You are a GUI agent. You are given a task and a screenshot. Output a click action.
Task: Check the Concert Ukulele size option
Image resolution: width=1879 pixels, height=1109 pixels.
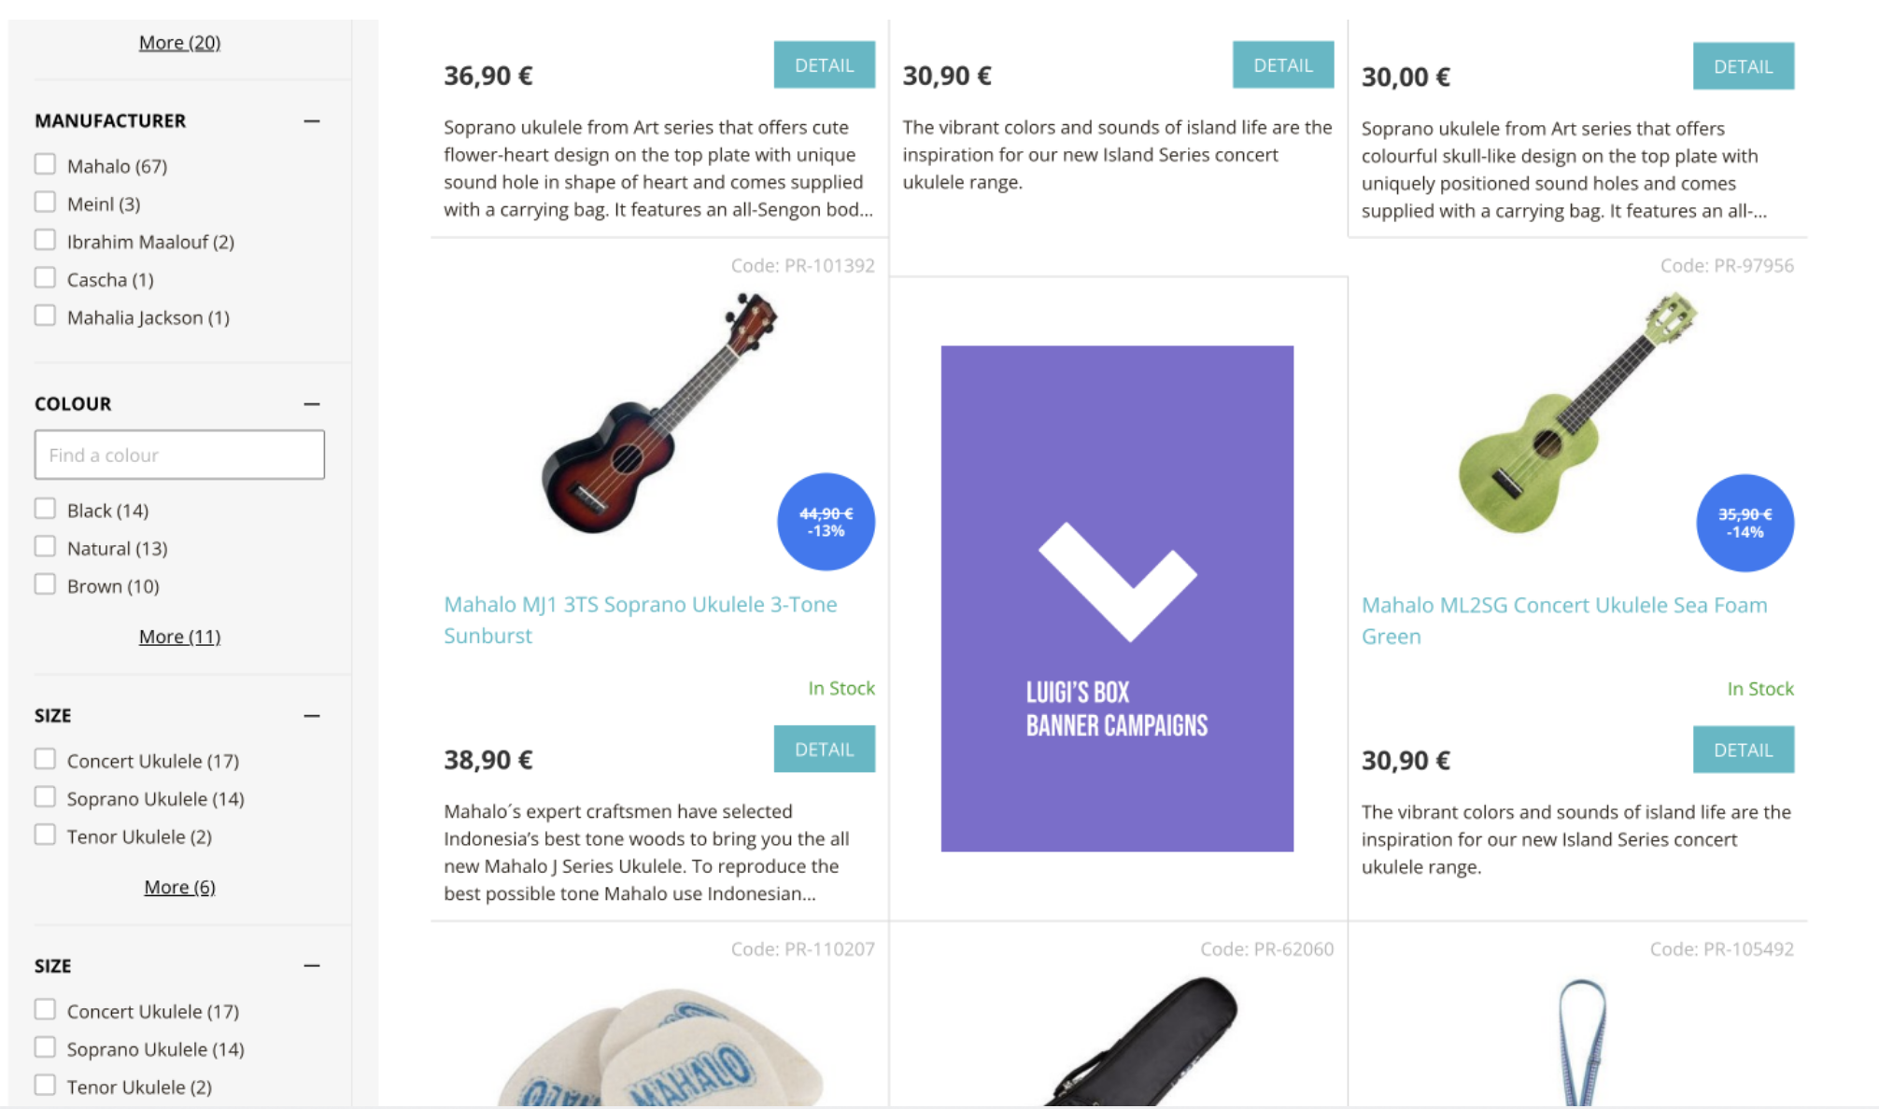(x=45, y=759)
